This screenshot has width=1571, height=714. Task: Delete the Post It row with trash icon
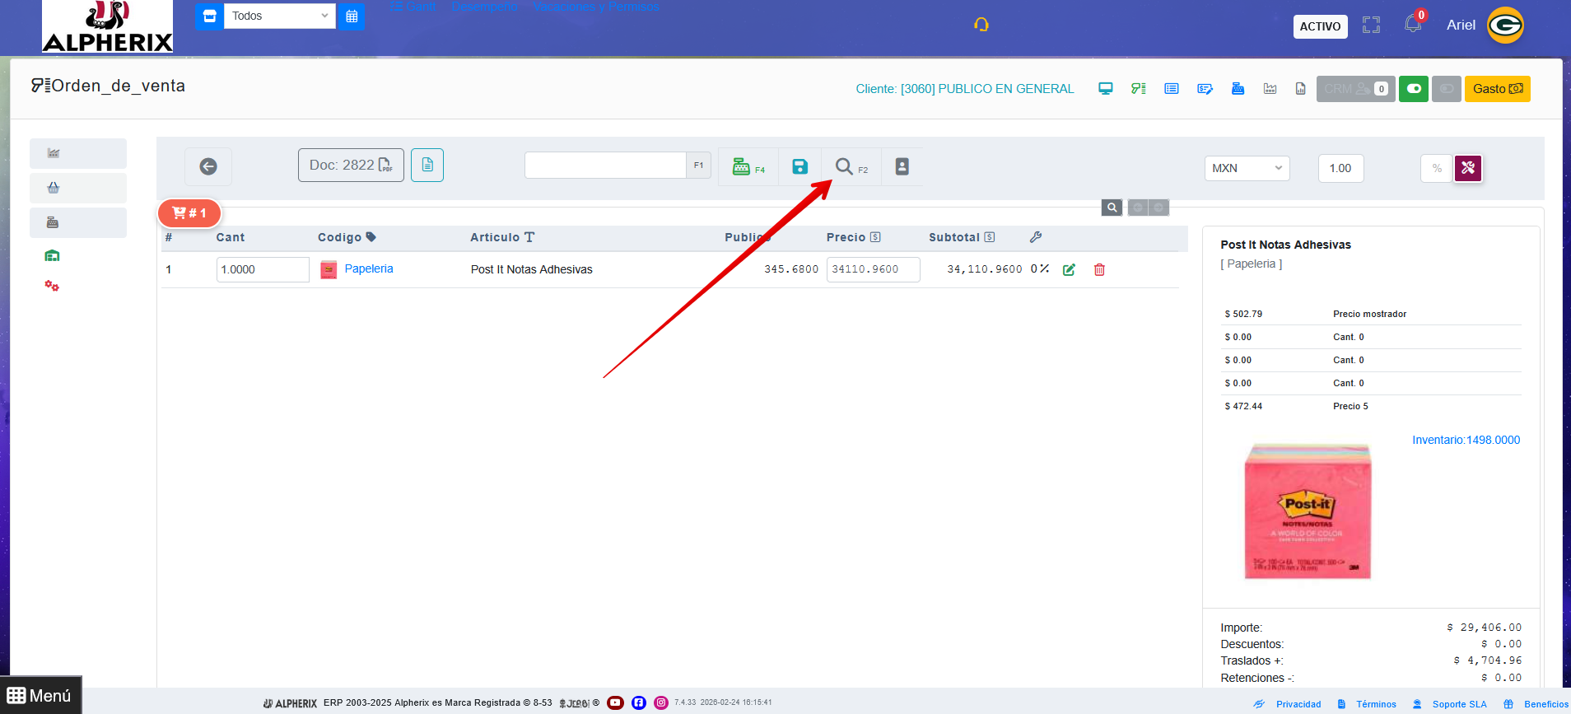pyautogui.click(x=1099, y=269)
